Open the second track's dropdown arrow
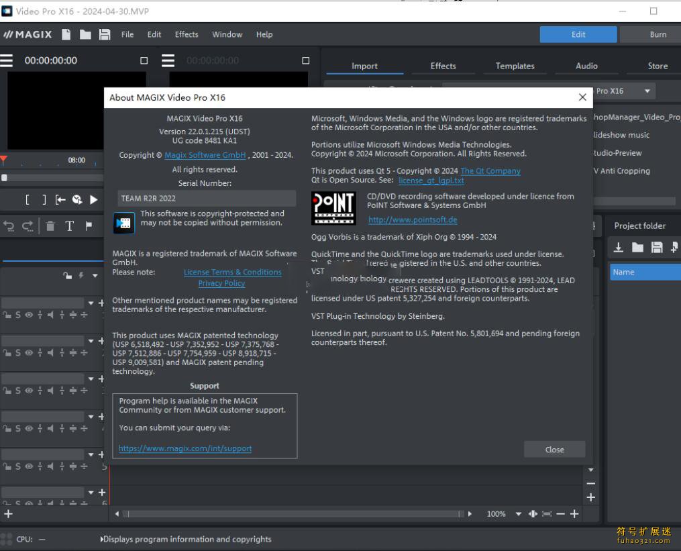 pos(91,341)
